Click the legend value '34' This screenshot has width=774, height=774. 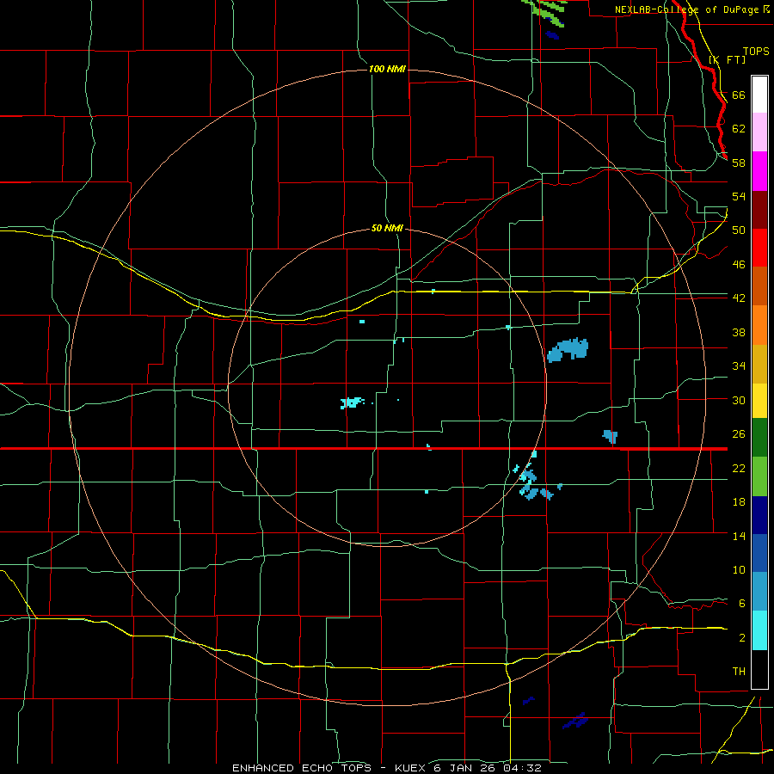739,365
